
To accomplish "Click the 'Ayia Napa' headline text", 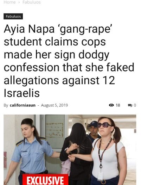I will [29, 29].
